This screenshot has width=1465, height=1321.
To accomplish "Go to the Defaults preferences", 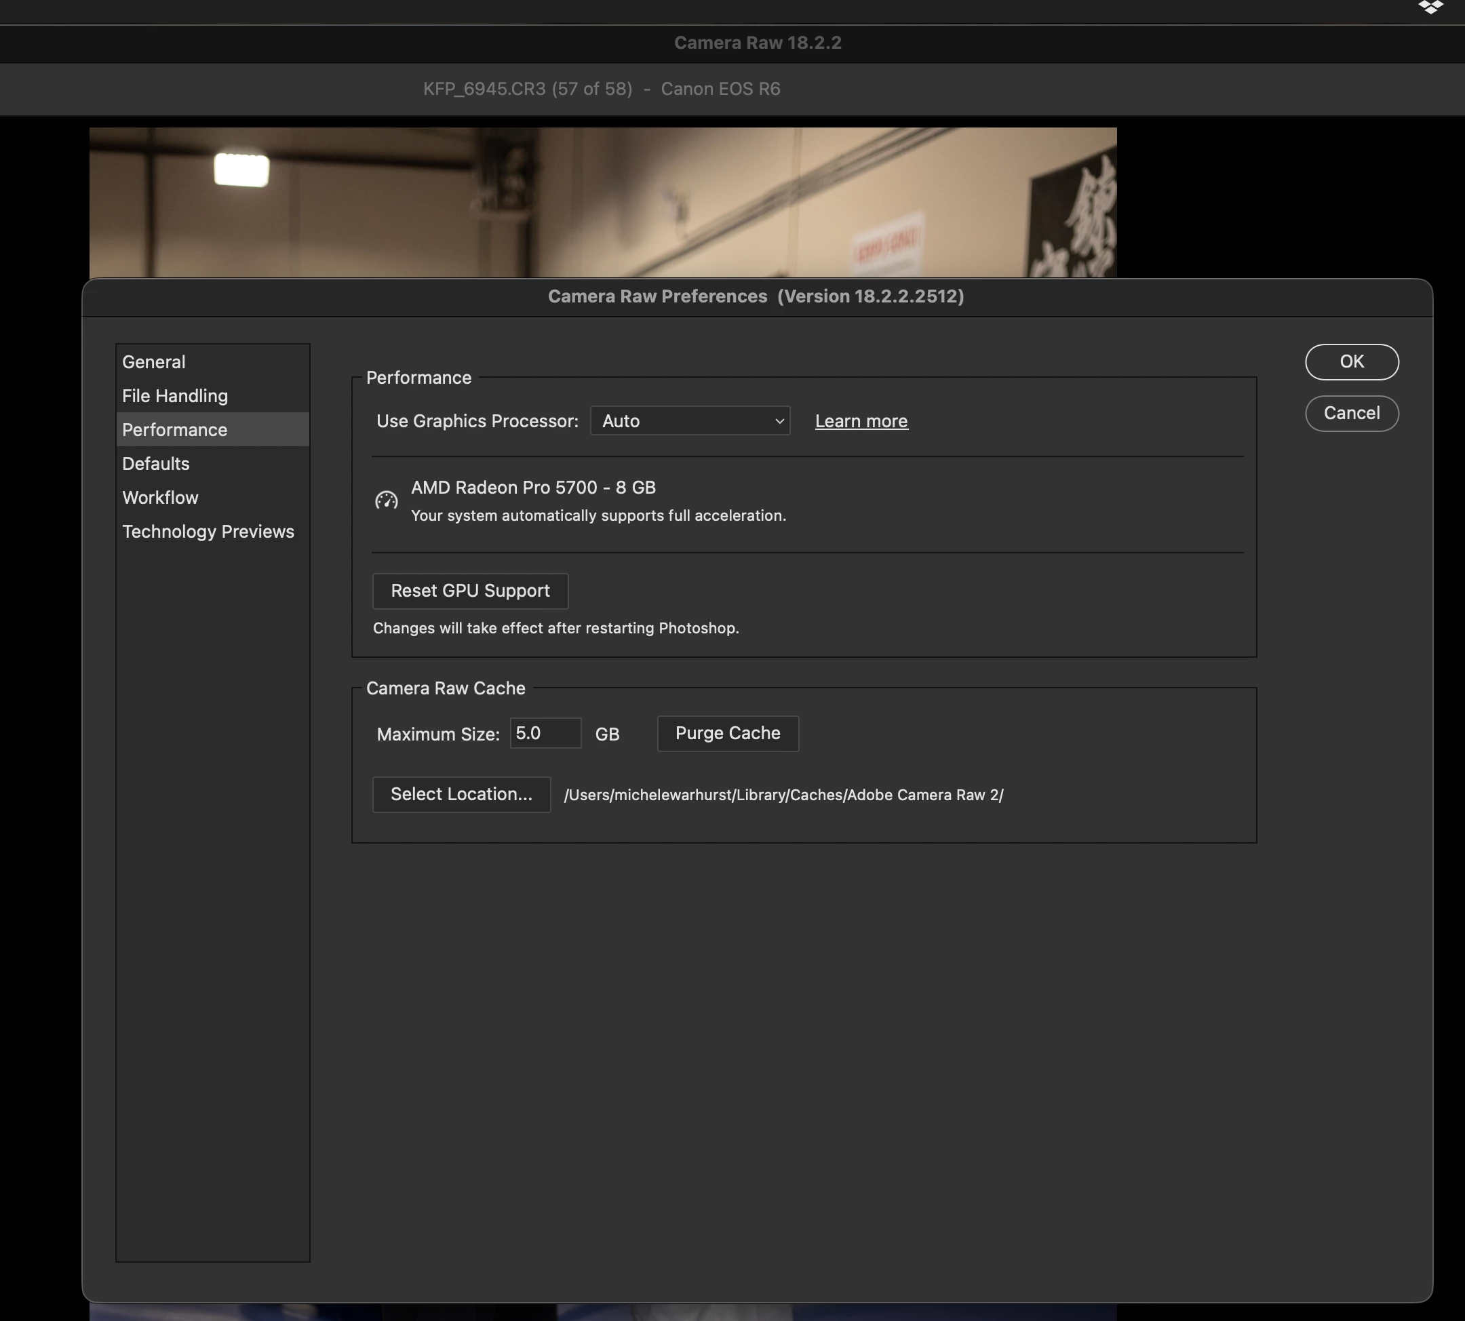I will point(156,464).
